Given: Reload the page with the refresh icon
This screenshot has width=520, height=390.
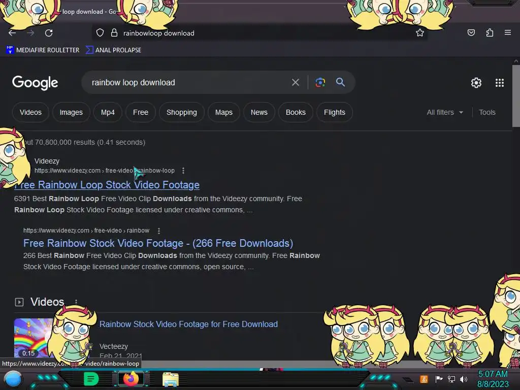Looking at the screenshot, I should pyautogui.click(x=49, y=33).
